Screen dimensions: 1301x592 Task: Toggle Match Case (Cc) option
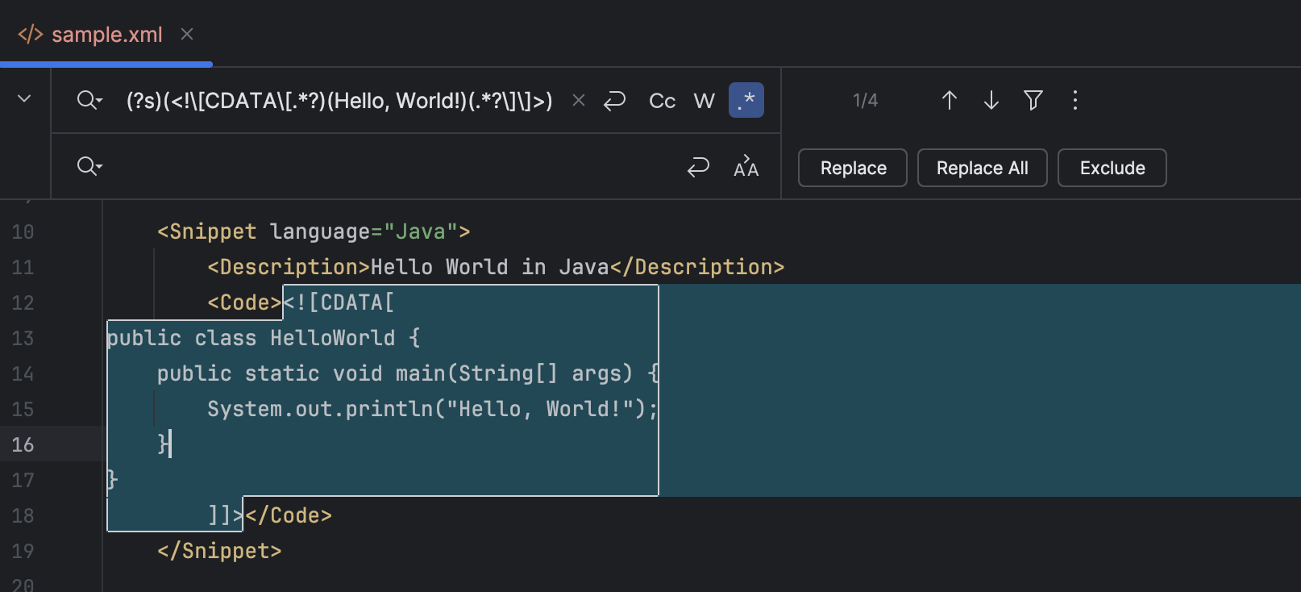662,101
